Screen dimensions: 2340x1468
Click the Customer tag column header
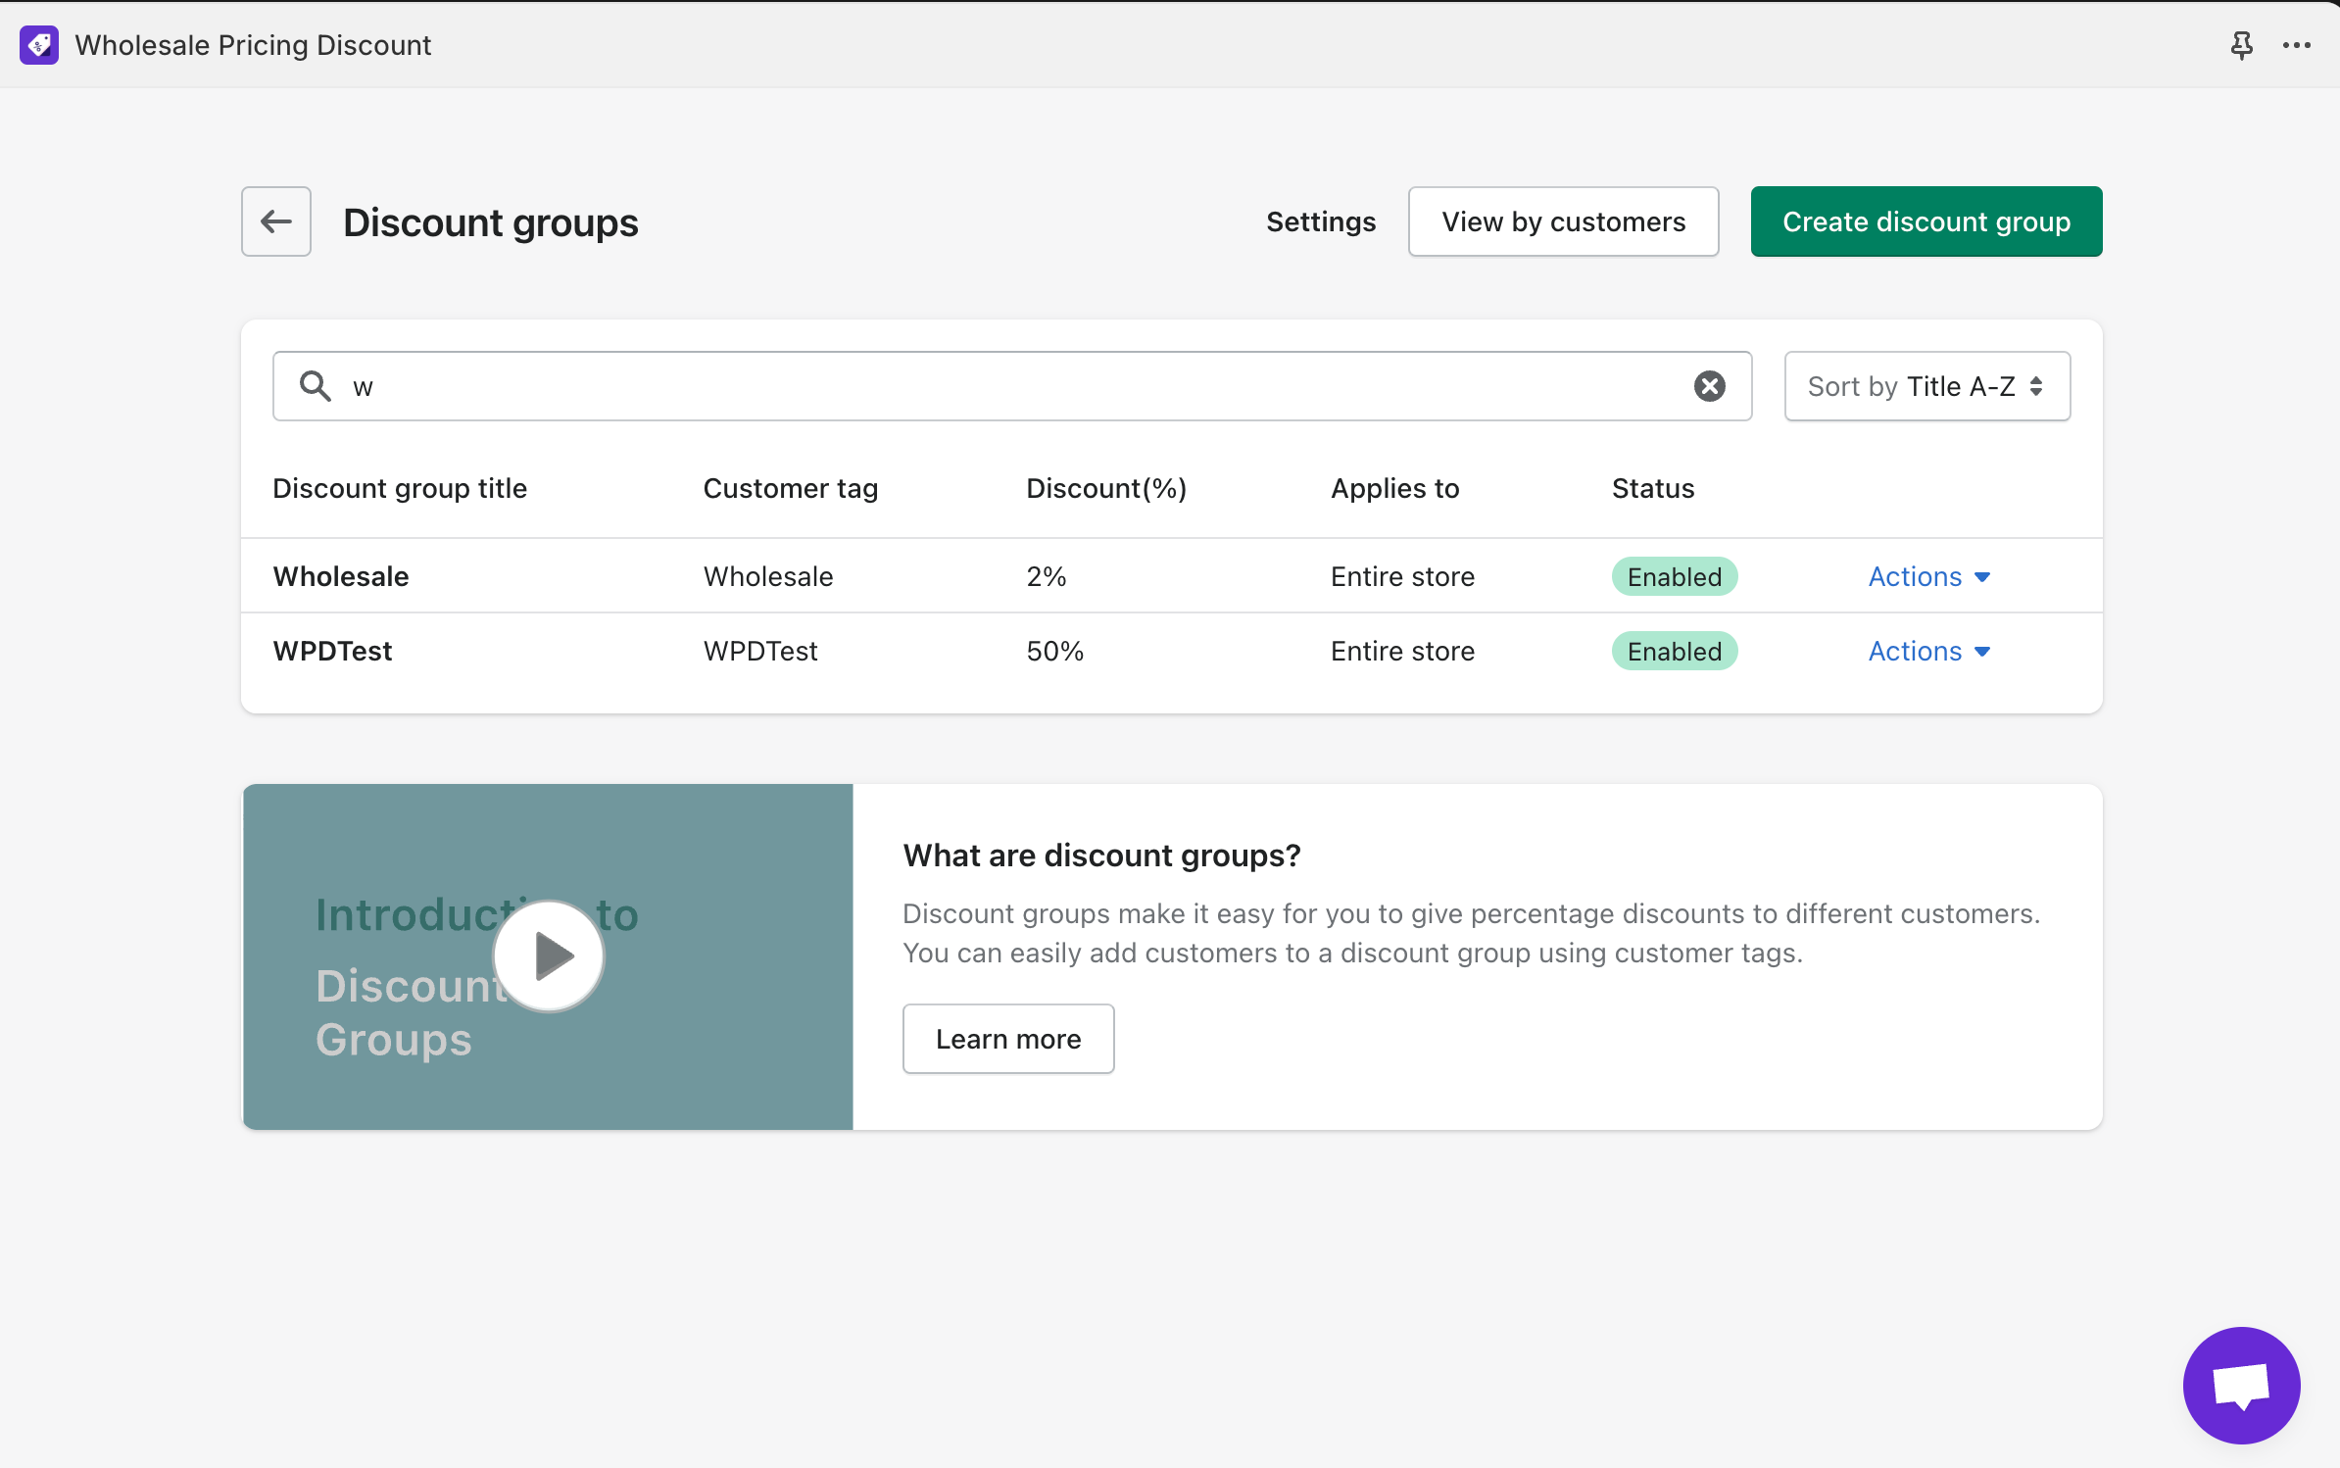[x=791, y=488]
